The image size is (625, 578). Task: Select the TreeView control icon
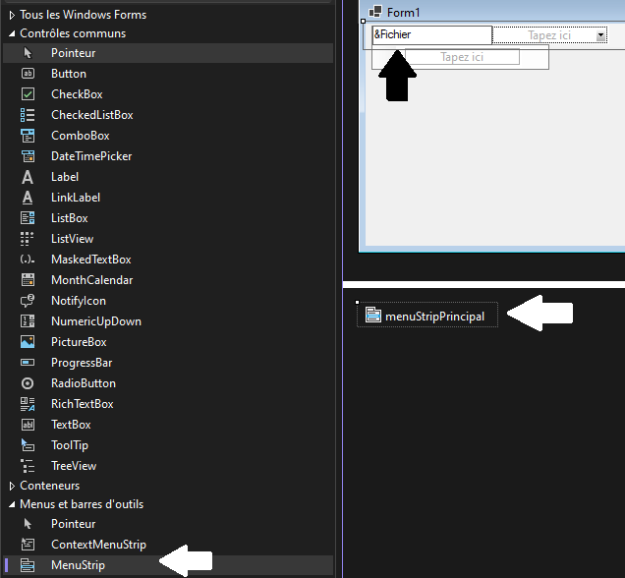(28, 466)
